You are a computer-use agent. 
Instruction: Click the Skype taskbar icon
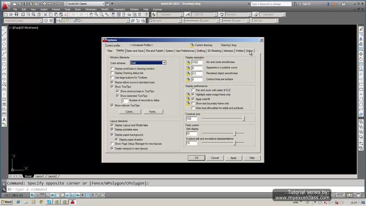pos(49,202)
